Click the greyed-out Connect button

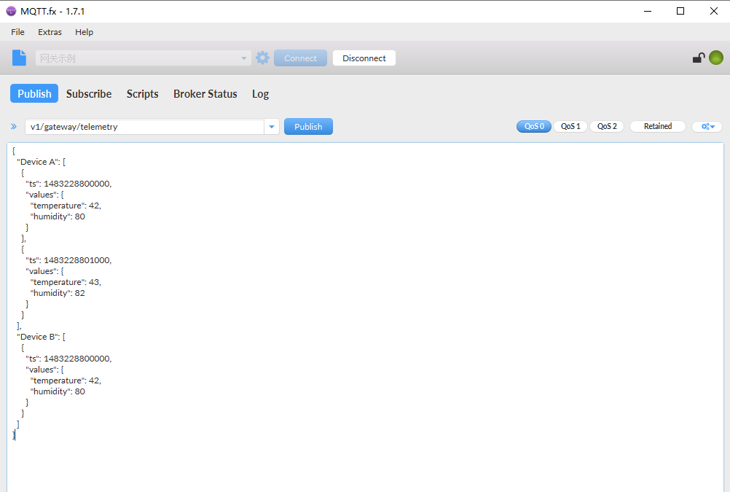[300, 58]
